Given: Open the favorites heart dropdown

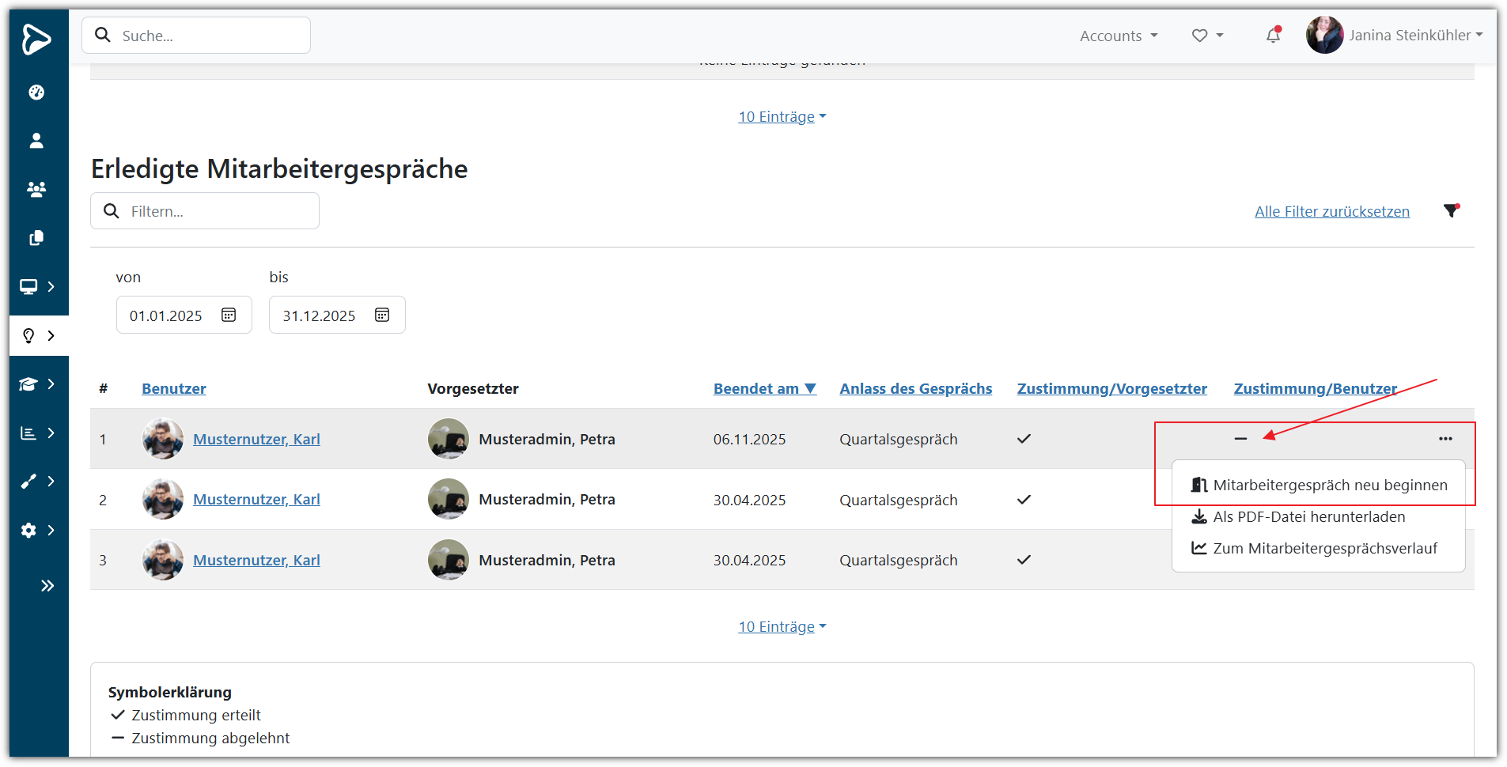Looking at the screenshot, I should 1207,36.
